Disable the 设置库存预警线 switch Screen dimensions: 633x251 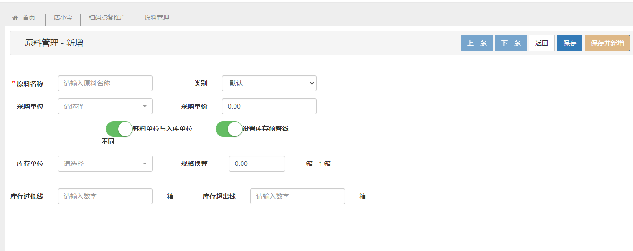point(229,129)
